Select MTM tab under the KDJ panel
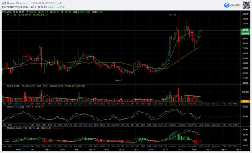 (x=96, y=125)
